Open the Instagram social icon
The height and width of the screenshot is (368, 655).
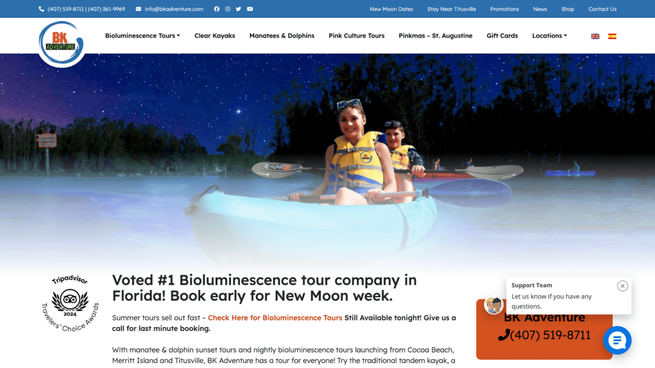coord(228,9)
